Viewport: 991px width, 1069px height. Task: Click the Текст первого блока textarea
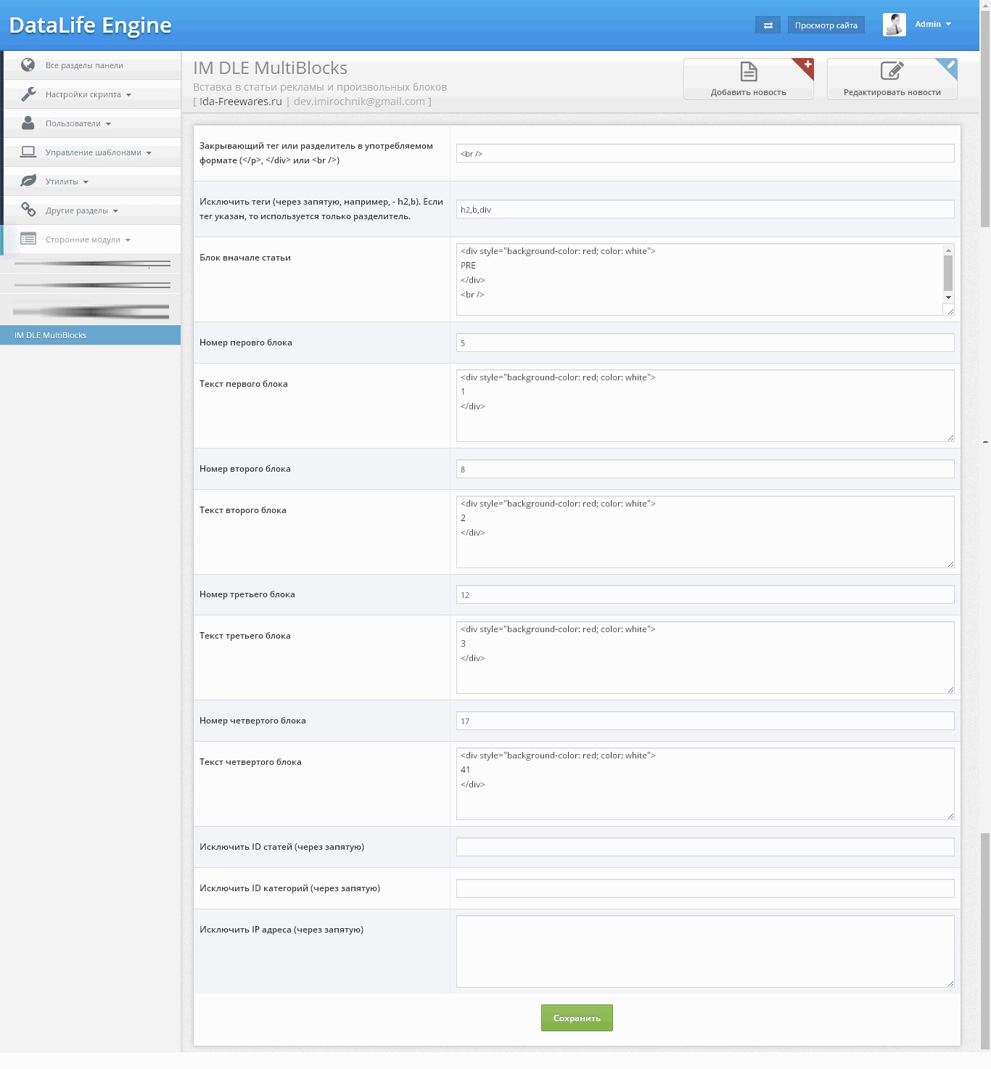point(705,406)
